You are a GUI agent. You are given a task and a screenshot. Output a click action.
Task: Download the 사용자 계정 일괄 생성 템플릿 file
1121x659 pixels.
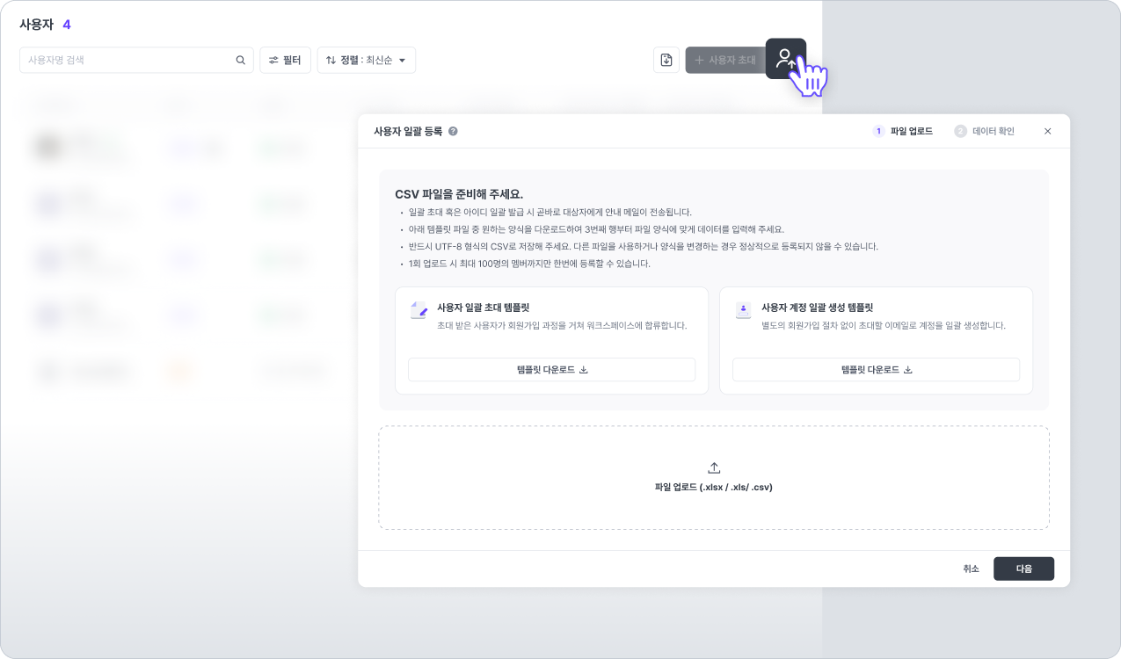[x=876, y=369]
